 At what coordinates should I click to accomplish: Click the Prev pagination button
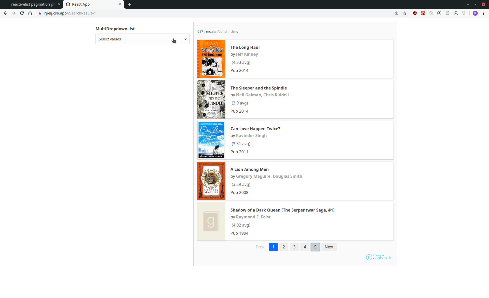point(260,247)
